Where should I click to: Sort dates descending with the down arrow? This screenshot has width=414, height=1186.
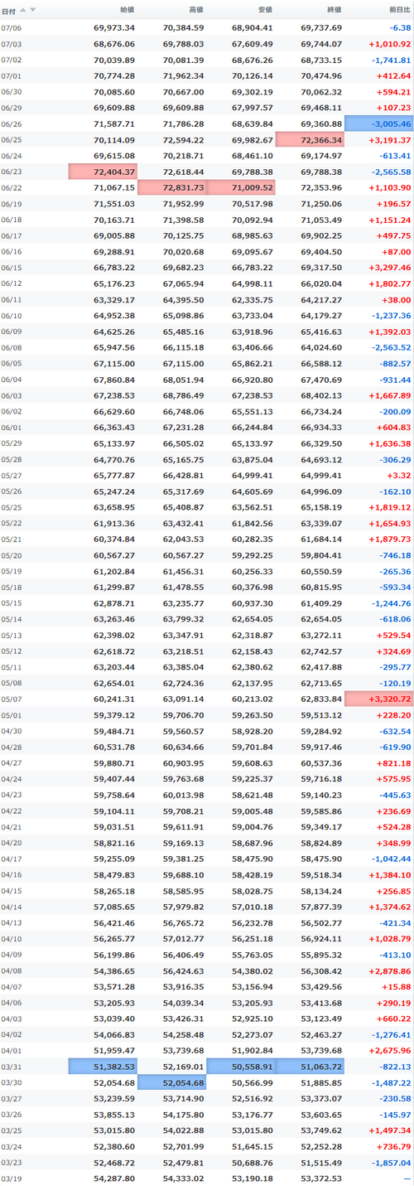(33, 10)
